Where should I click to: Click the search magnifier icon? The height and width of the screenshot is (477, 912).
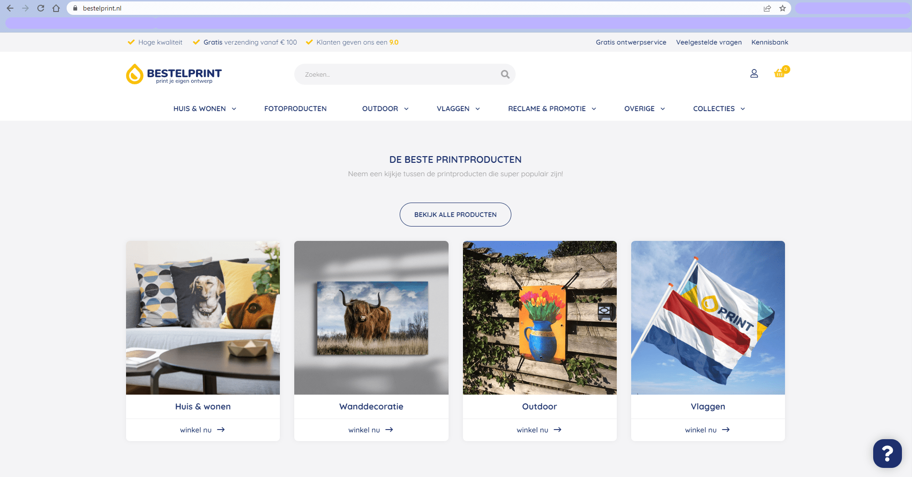click(505, 74)
